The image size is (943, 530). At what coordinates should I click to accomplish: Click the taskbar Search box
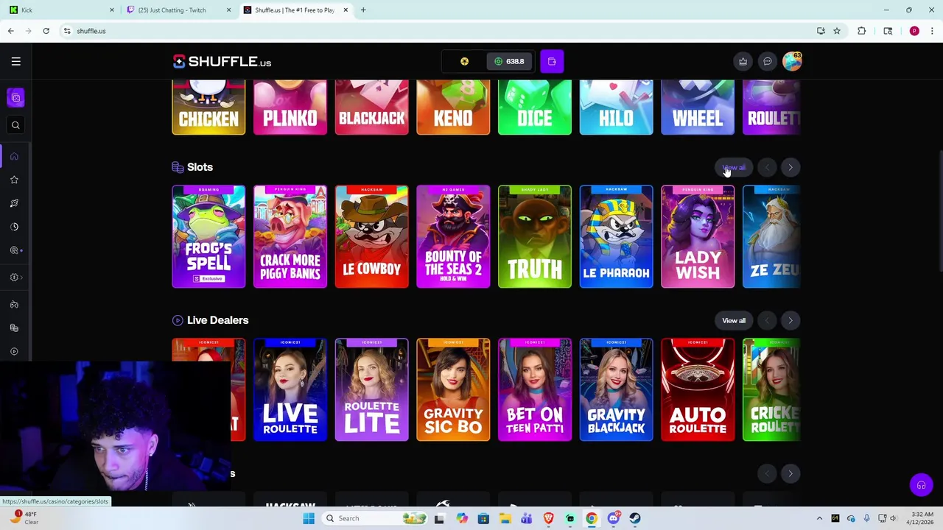[374, 518]
